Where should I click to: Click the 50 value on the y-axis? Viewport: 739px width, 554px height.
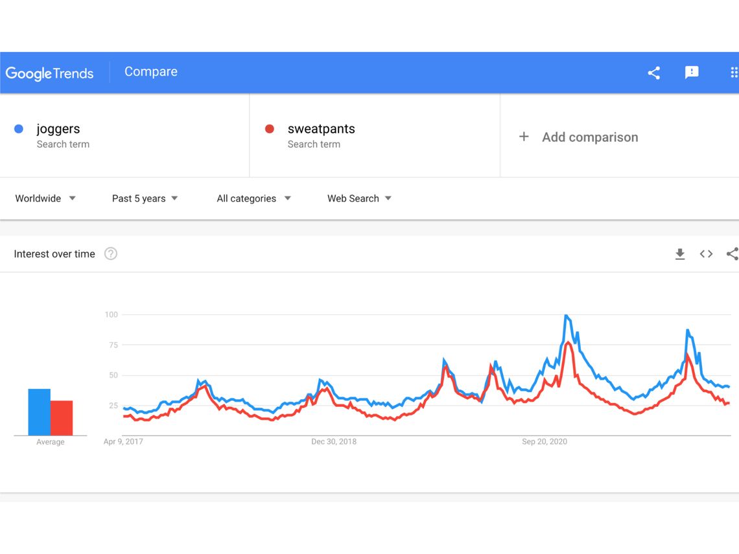coord(113,375)
